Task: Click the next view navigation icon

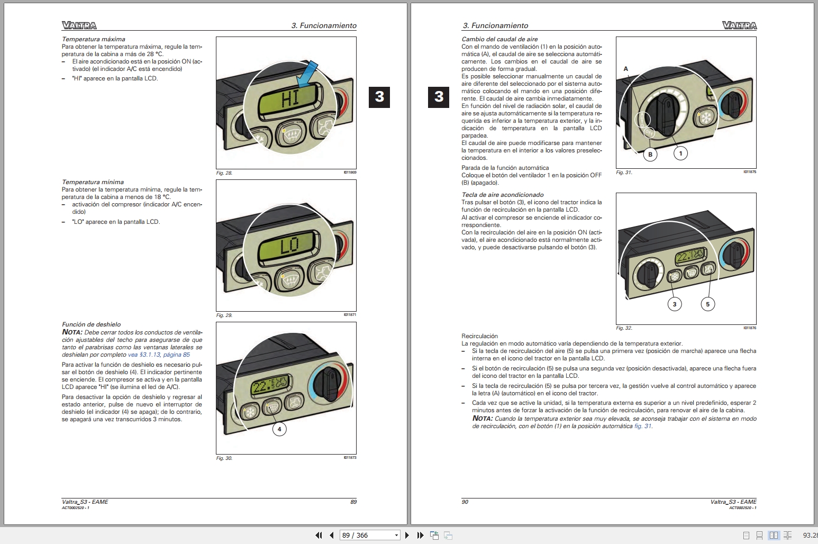Action: coord(448,535)
